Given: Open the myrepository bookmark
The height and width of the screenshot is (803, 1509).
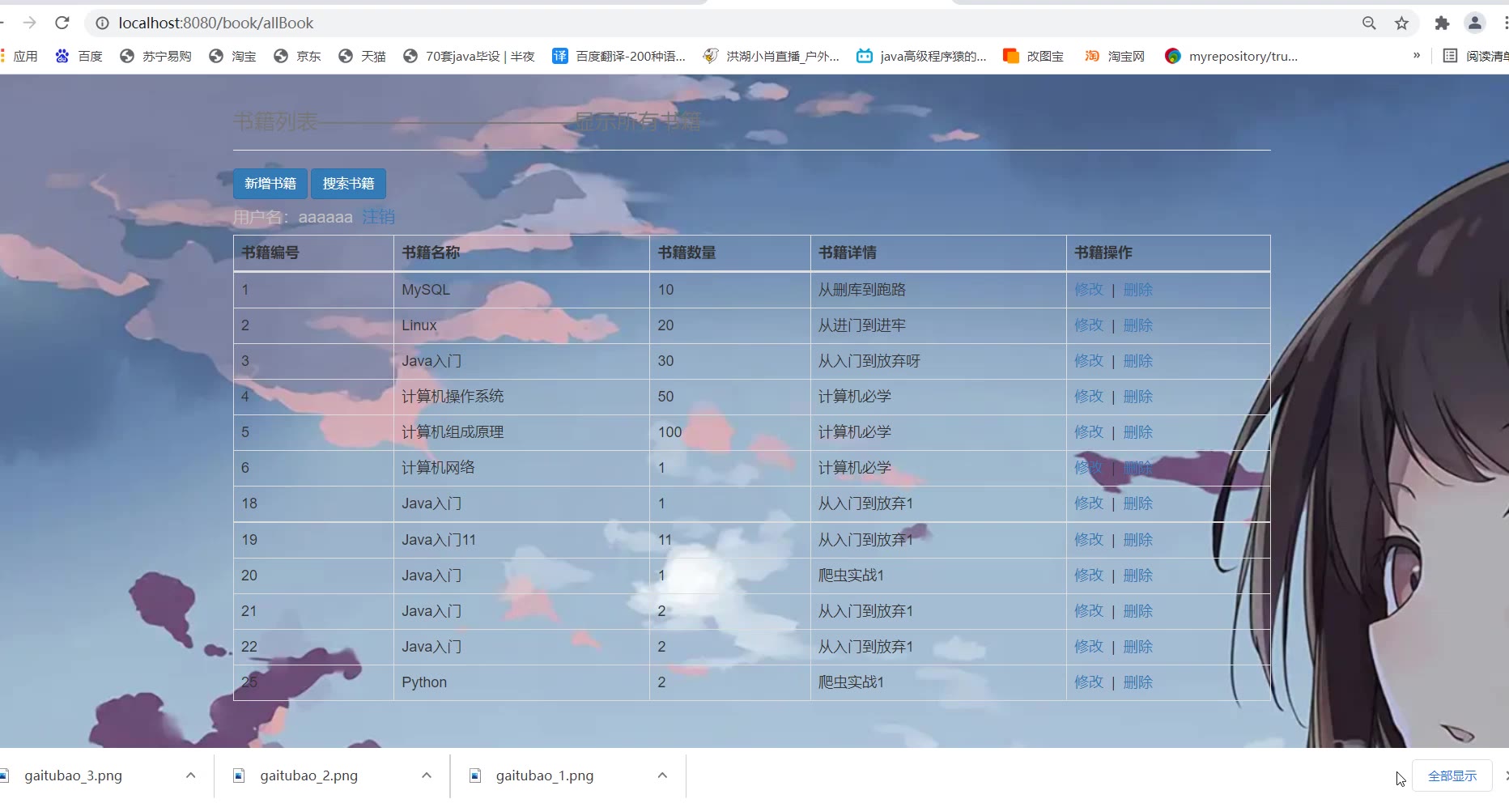Looking at the screenshot, I should coord(1231,56).
